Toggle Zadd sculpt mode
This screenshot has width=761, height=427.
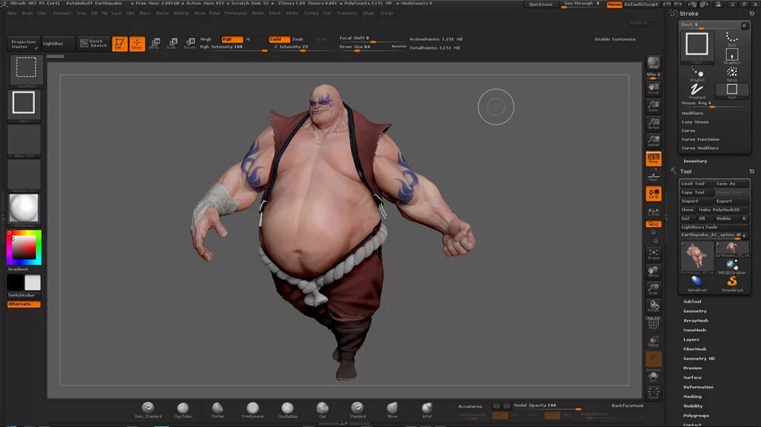tap(279, 40)
